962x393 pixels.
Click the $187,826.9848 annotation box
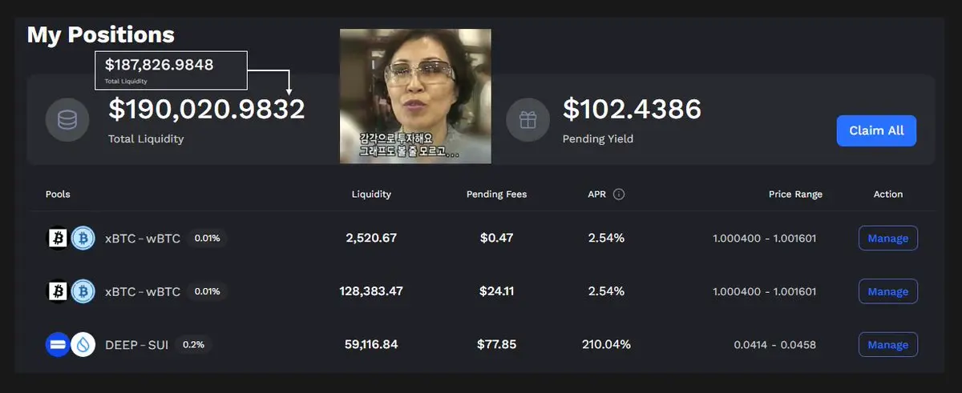click(x=172, y=70)
